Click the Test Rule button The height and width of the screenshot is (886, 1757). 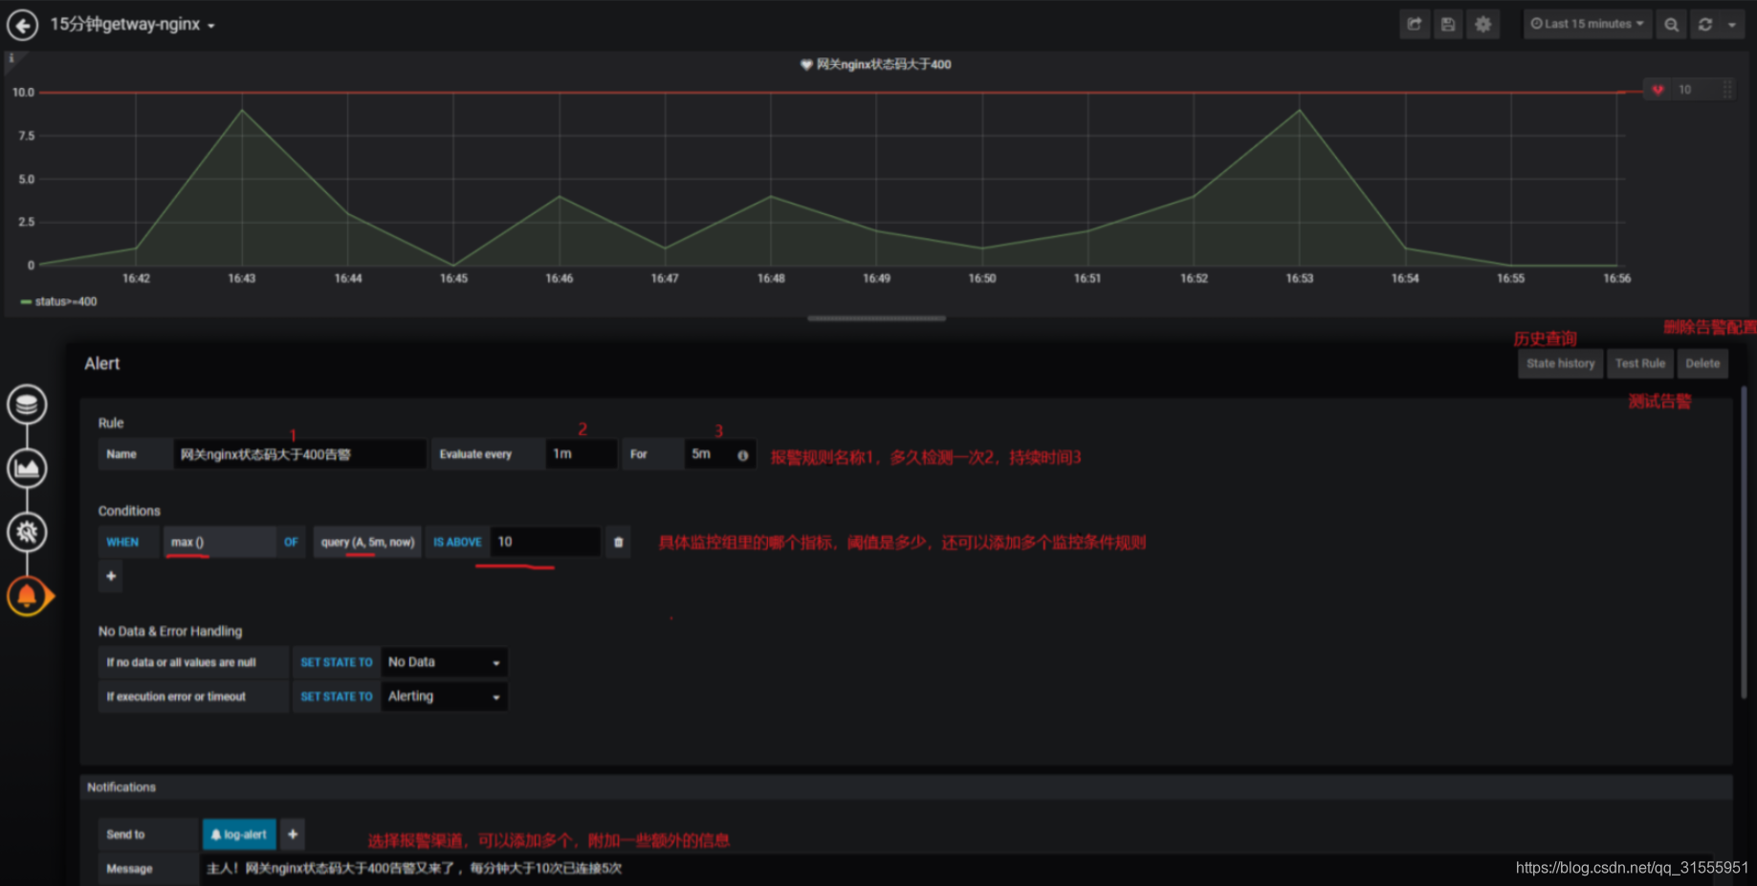click(1639, 364)
